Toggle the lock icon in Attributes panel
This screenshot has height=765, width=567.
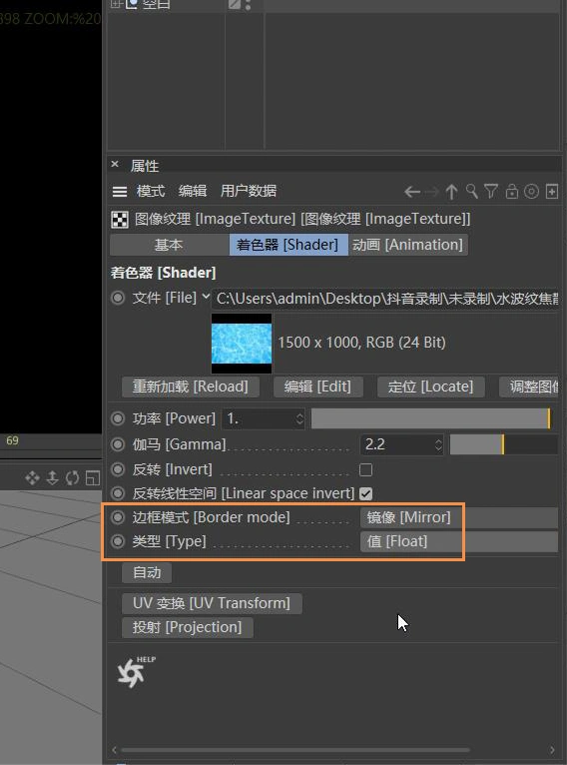pos(511,192)
